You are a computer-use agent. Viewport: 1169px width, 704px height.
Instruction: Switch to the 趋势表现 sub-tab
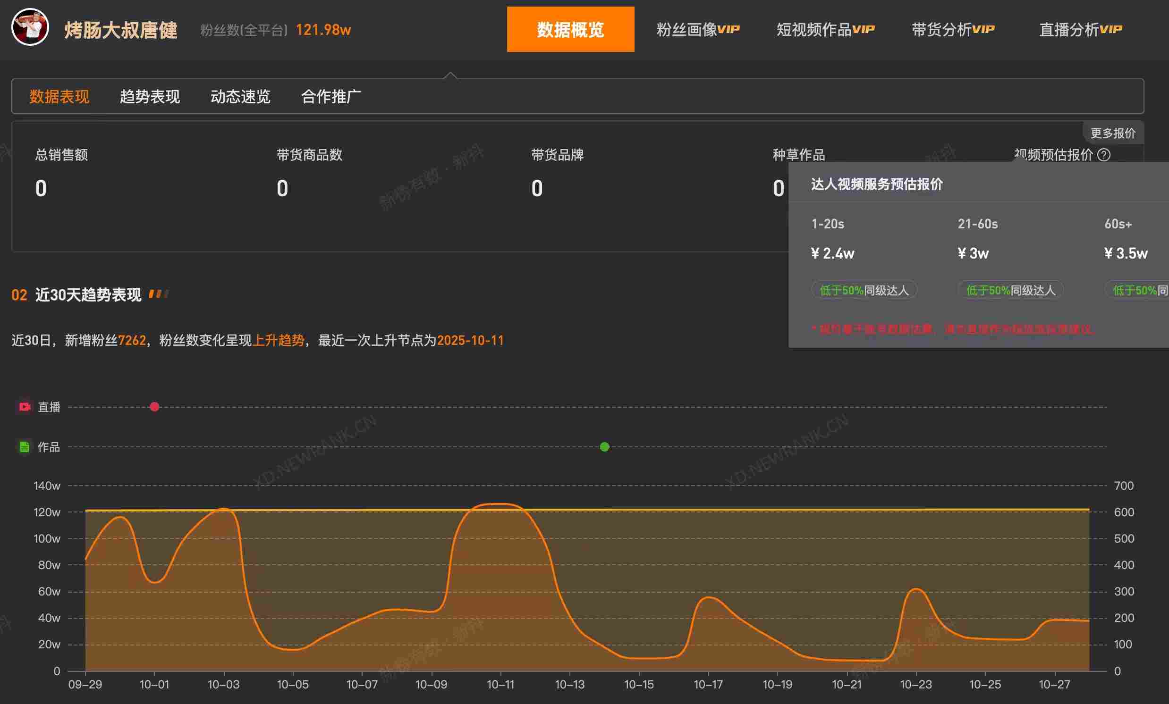[x=150, y=96]
